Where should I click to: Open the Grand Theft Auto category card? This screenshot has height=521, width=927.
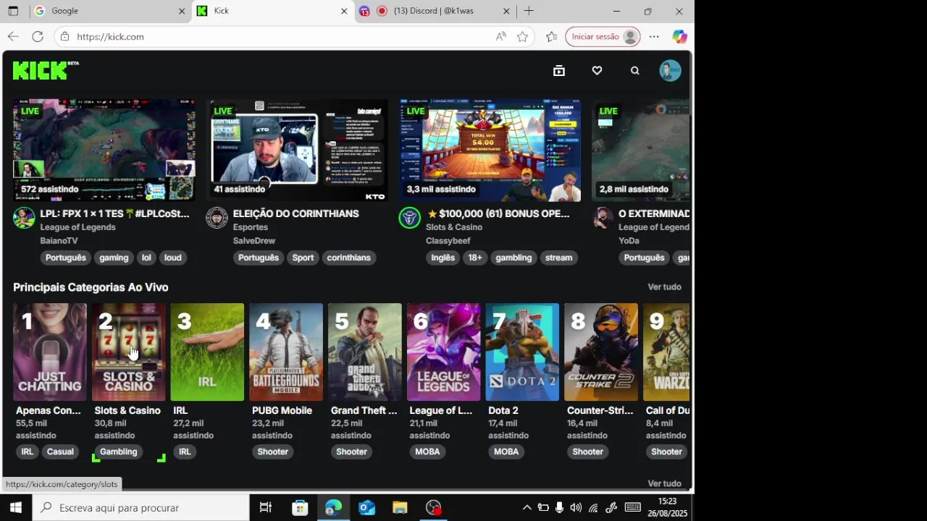[x=365, y=352]
